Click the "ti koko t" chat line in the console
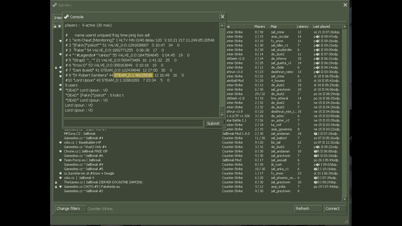 coord(94,95)
